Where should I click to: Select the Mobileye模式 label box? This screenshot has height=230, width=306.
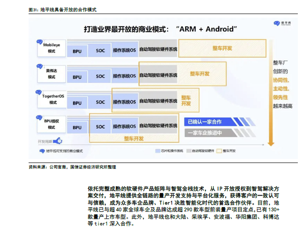(51, 48)
